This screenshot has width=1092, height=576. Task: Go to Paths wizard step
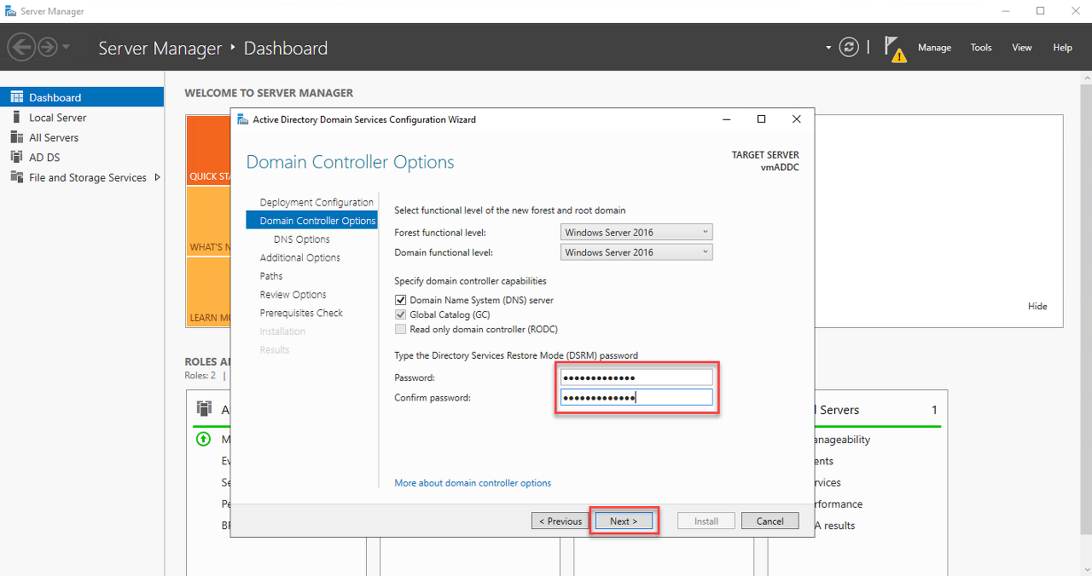[271, 276]
